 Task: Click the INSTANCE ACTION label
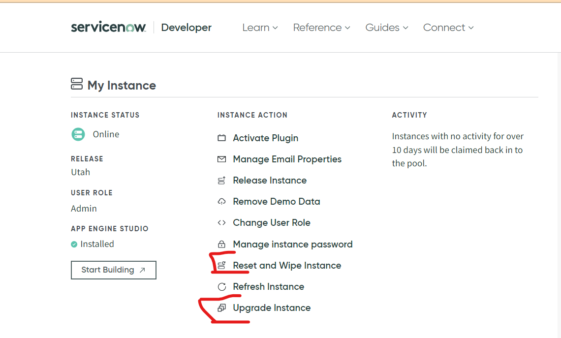252,115
